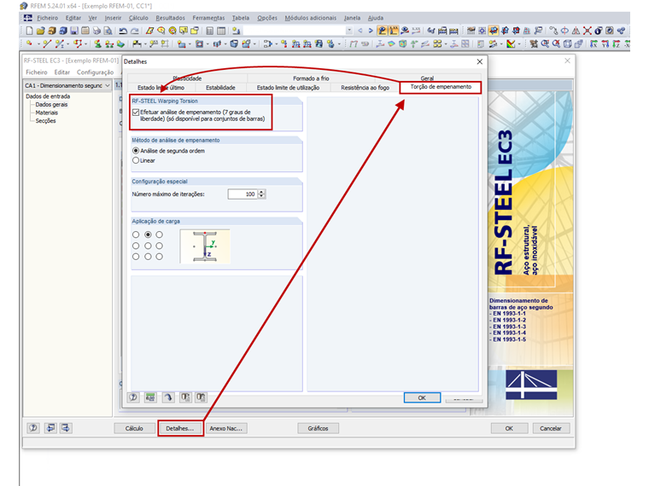Image resolution: width=649 pixels, height=486 pixels.
Task: Click the Open folder icon in the toolbar
Action: (41, 31)
